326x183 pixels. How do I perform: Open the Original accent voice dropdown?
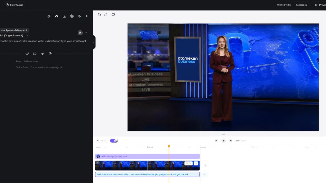click(14, 35)
